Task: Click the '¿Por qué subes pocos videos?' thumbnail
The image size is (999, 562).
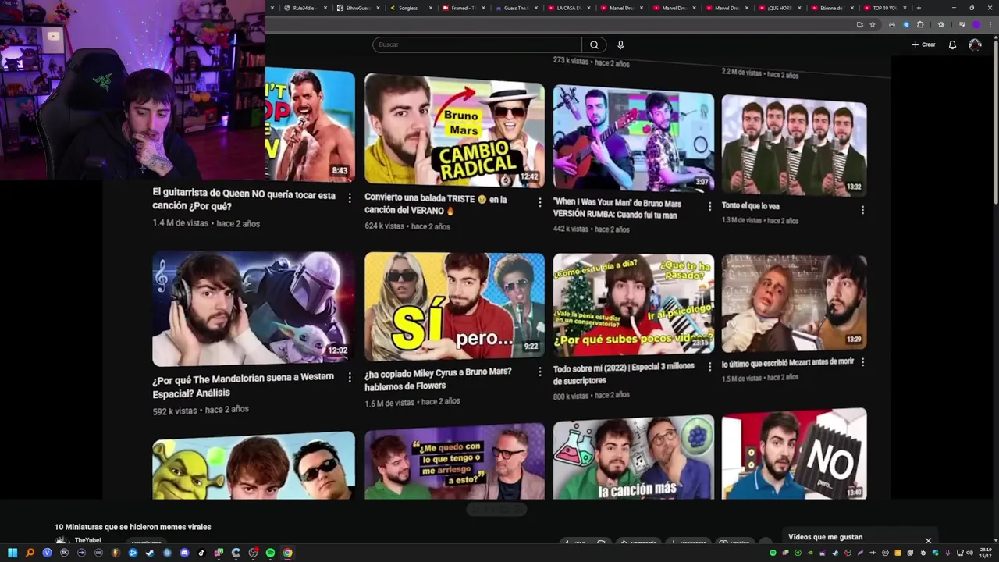Action: [634, 304]
